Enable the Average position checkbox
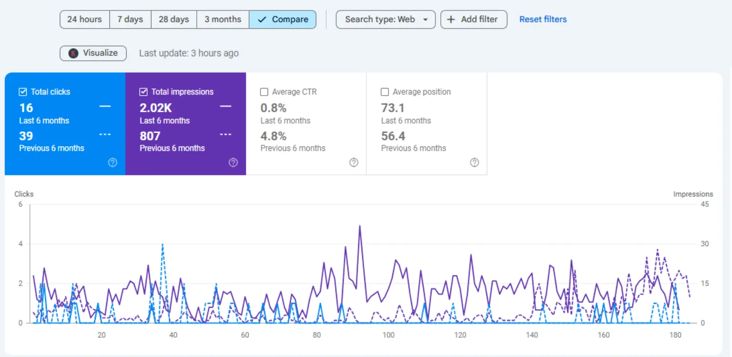The image size is (732, 357). click(x=385, y=92)
